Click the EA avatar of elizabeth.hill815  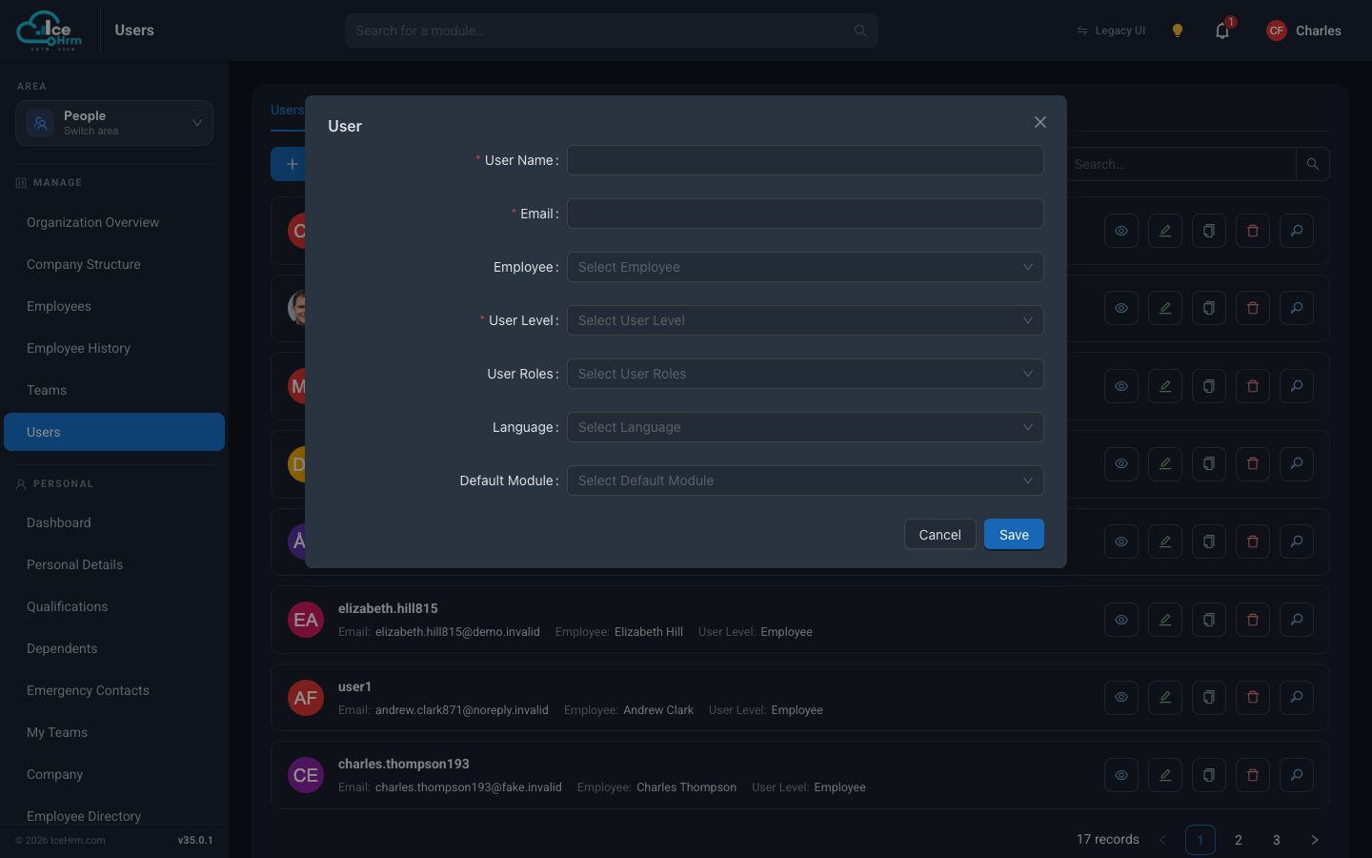coord(306,620)
